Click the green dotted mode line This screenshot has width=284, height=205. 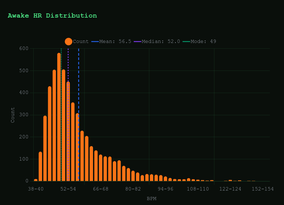pos(61,114)
